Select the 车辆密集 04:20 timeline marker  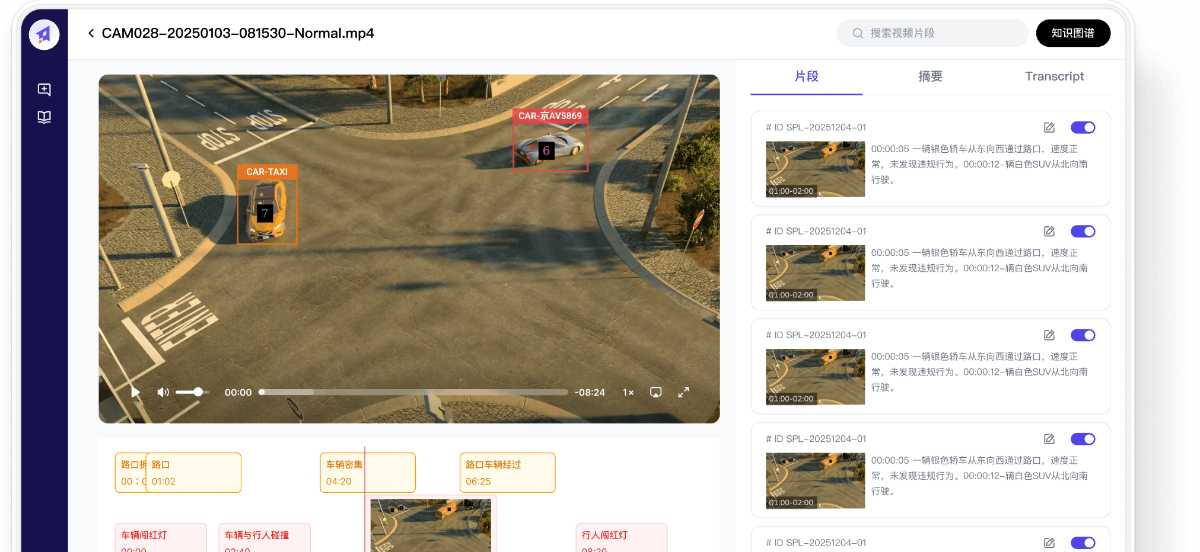368,473
